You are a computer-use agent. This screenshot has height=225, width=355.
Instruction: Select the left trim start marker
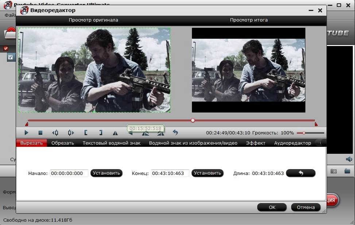[27, 124]
